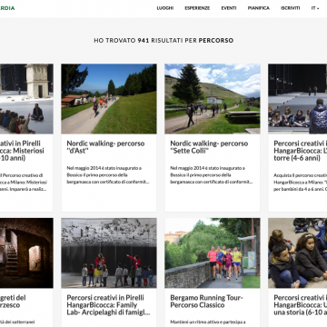Click the Lombardia logo in header
Image resolution: width=327 pixels, height=327 pixels.
[7, 8]
